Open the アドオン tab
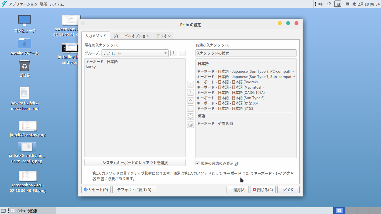This screenshot has height=214, width=381. tap(163, 36)
